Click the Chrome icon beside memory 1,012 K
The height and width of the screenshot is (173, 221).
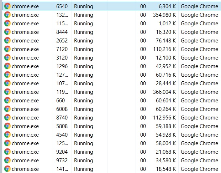7,24
